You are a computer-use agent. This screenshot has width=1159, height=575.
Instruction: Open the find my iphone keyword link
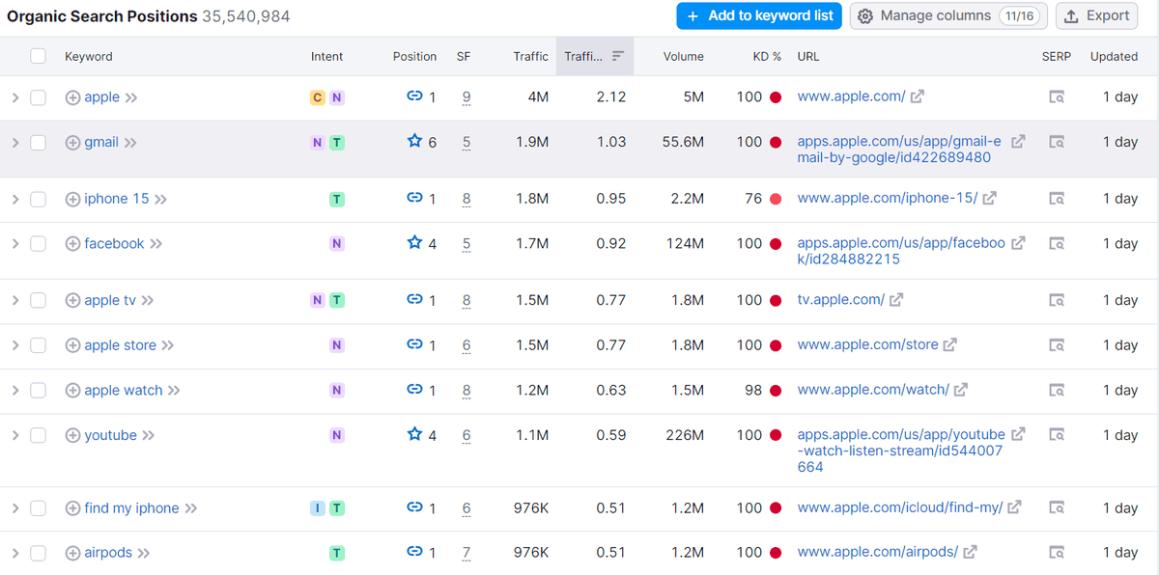(x=131, y=508)
